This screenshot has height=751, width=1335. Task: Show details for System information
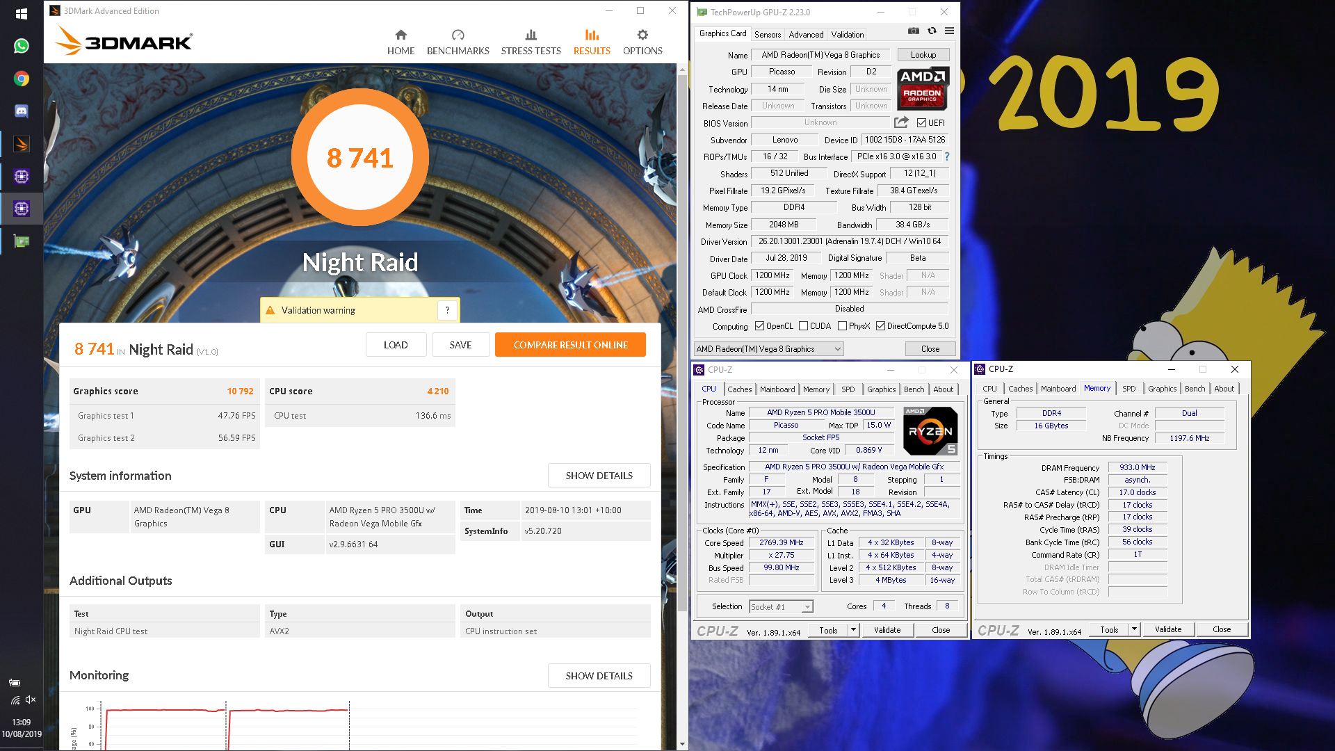click(599, 476)
